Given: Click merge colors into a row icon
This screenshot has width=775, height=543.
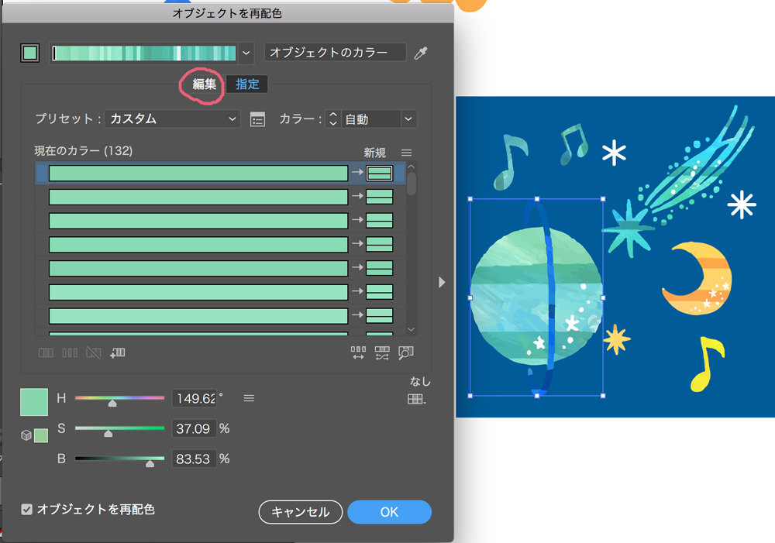Looking at the screenshot, I should [46, 352].
